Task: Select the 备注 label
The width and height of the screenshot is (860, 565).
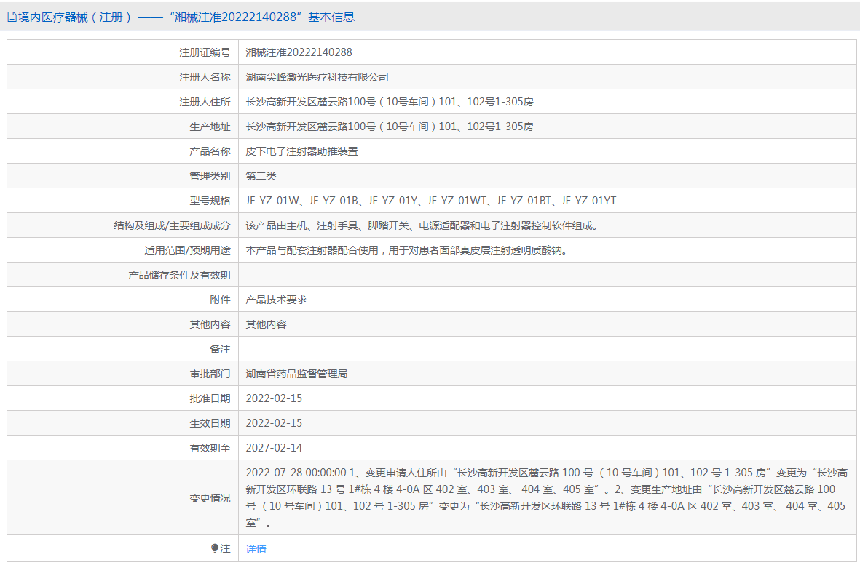Action: tap(220, 349)
